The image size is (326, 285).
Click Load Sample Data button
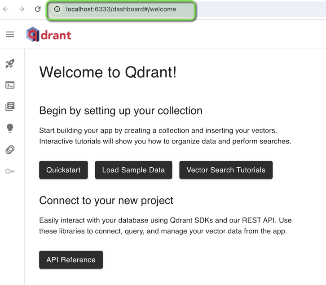133,170
